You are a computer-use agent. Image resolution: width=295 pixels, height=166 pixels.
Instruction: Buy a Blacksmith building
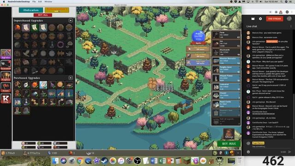[226, 52]
